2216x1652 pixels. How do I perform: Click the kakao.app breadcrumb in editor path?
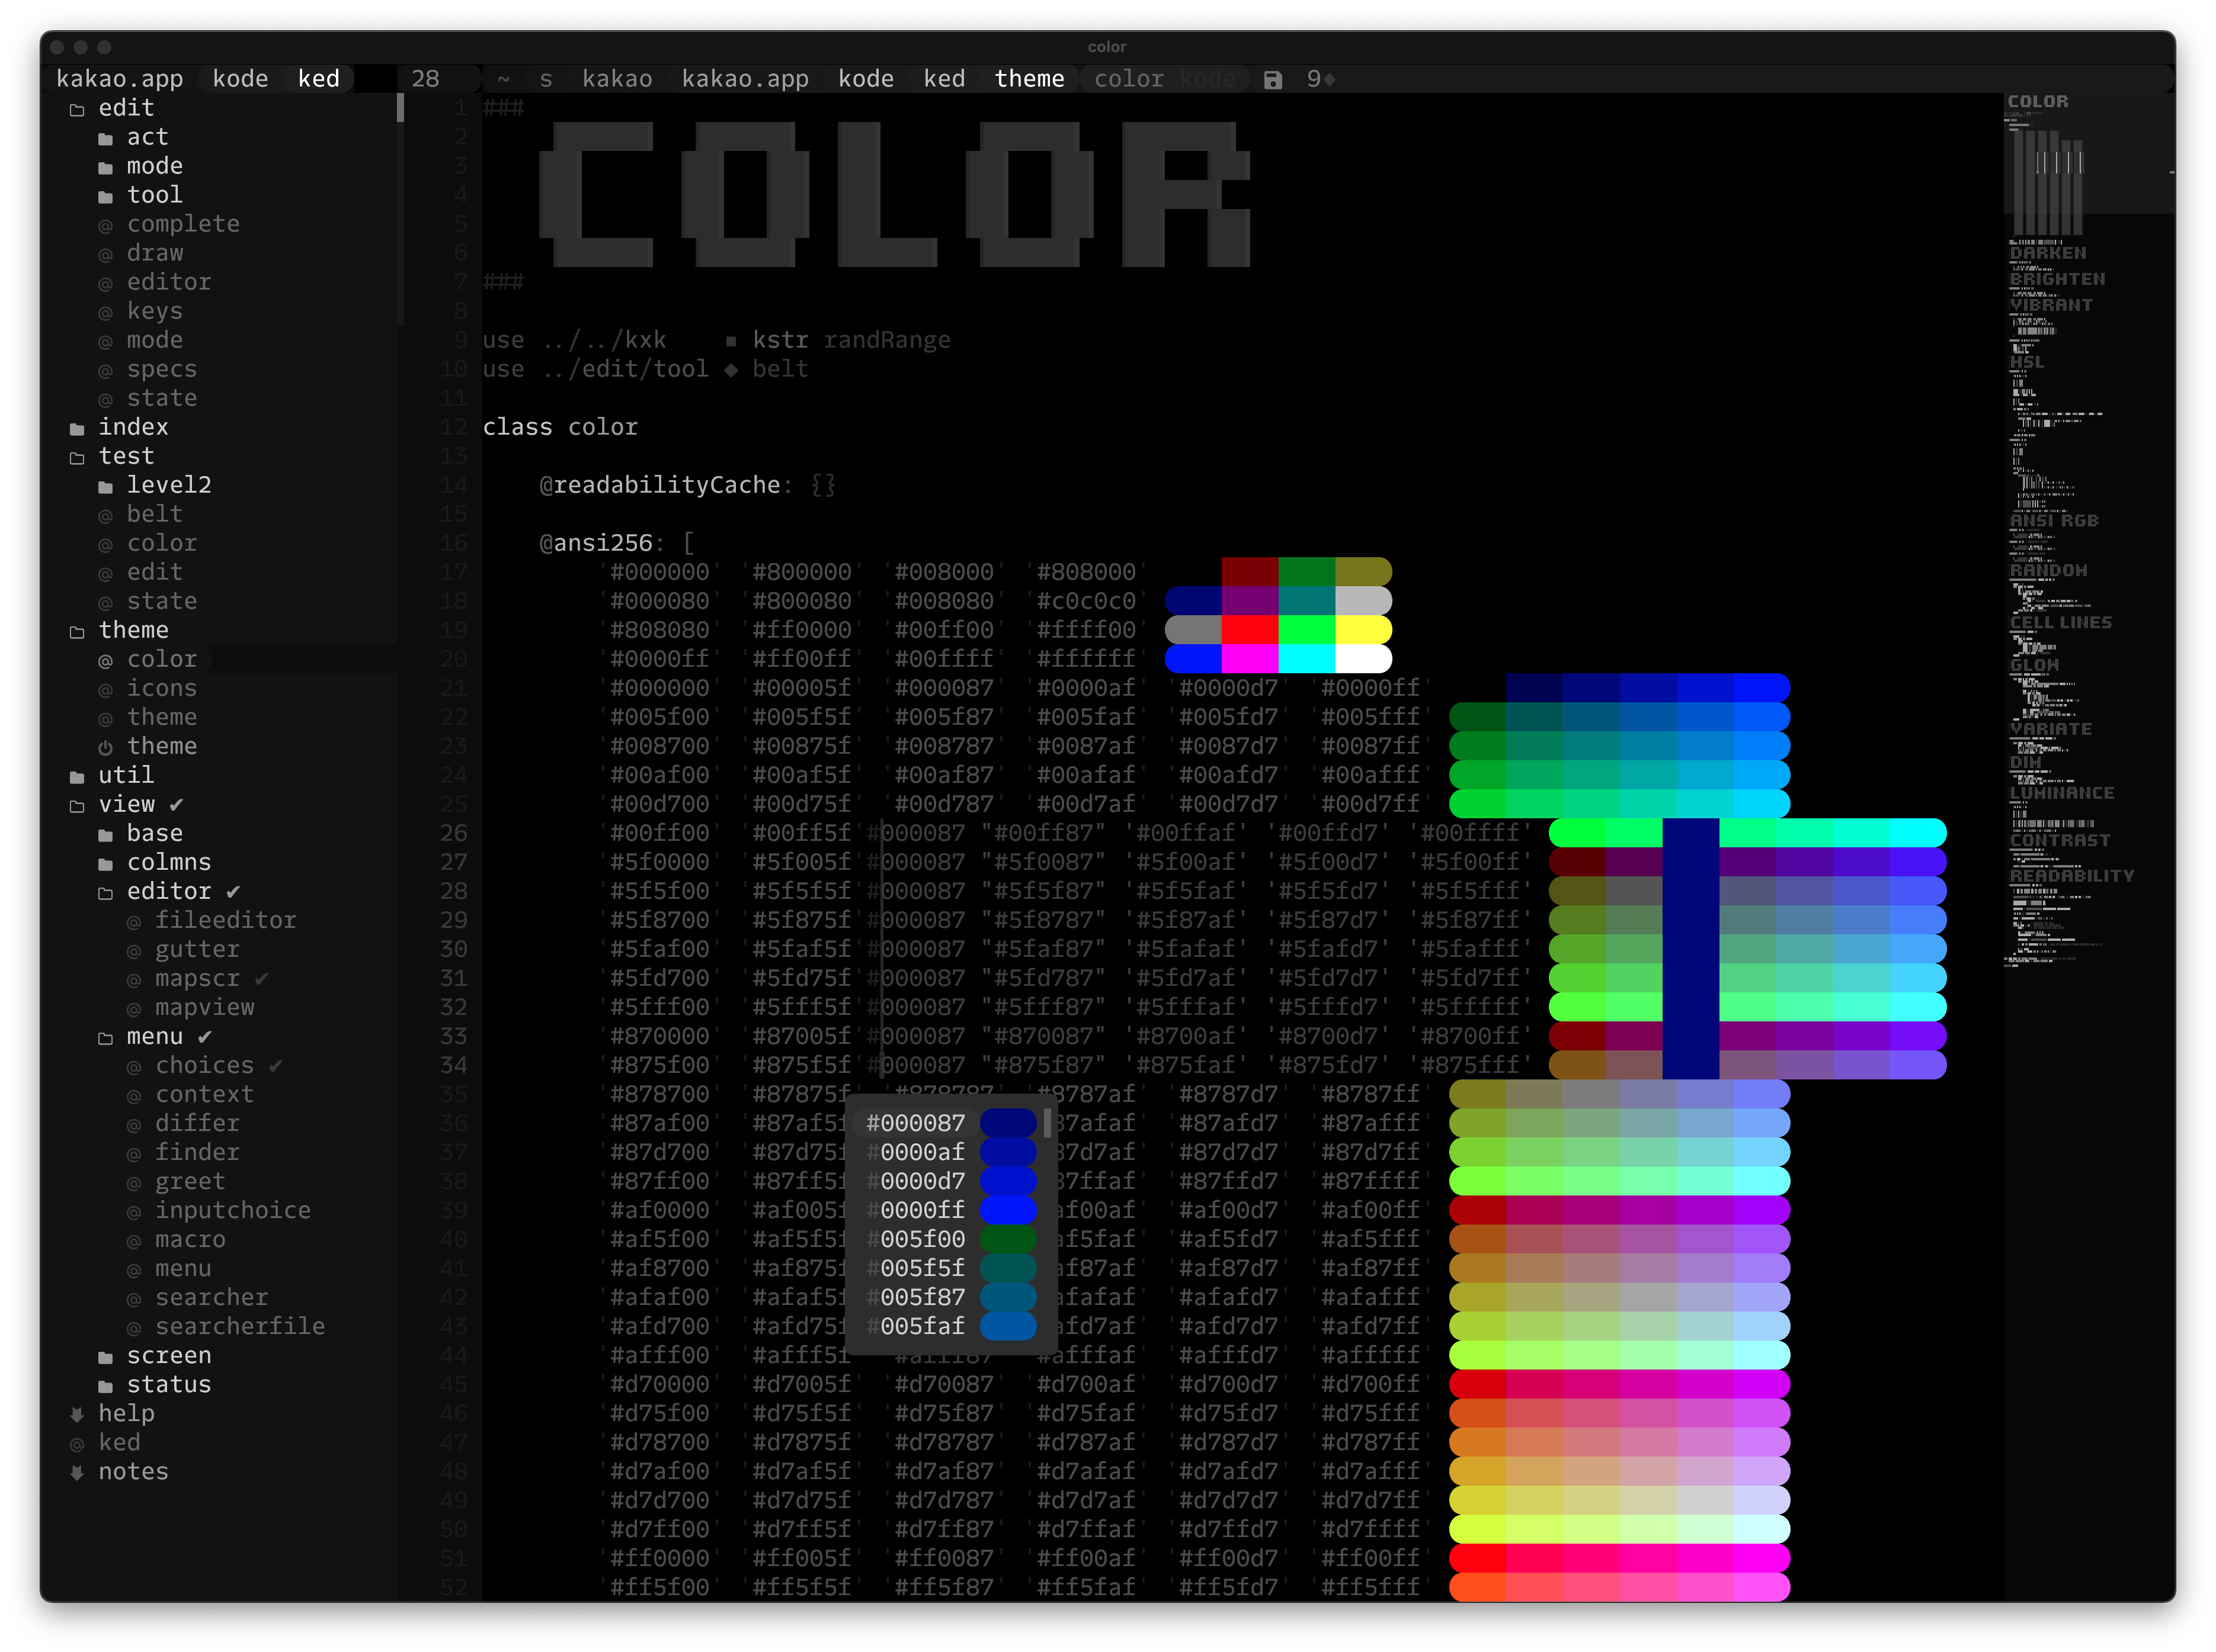744,79
